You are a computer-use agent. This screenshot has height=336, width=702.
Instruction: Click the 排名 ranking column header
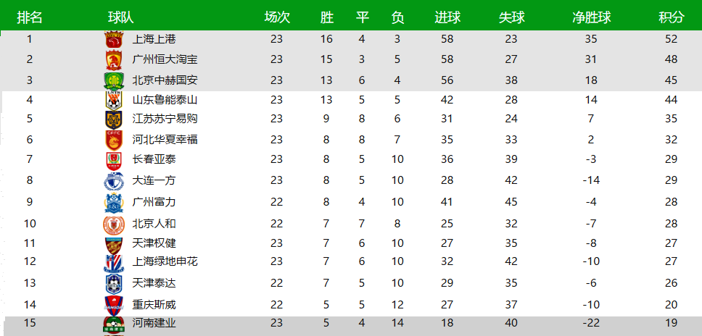30,17
